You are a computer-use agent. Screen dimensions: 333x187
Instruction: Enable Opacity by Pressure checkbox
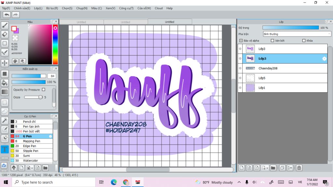(x=44, y=90)
